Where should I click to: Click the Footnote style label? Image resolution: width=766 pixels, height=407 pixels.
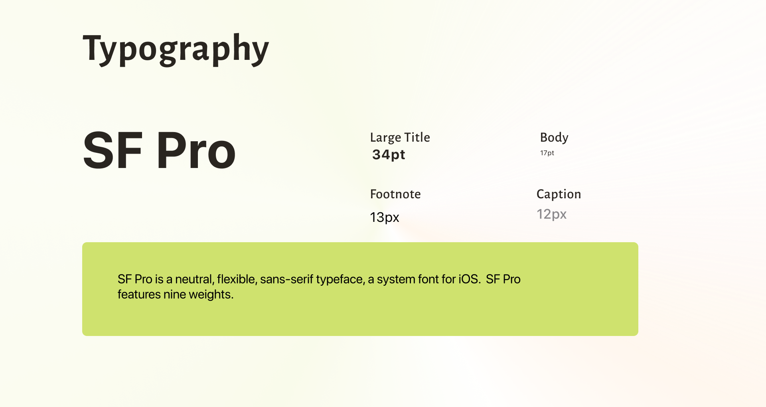click(x=395, y=194)
